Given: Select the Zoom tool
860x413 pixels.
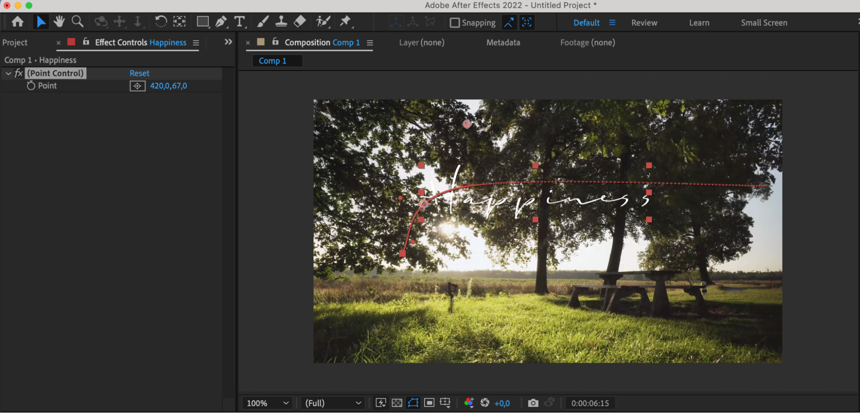Looking at the screenshot, I should [x=77, y=22].
